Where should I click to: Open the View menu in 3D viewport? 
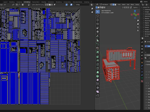(119, 5)
